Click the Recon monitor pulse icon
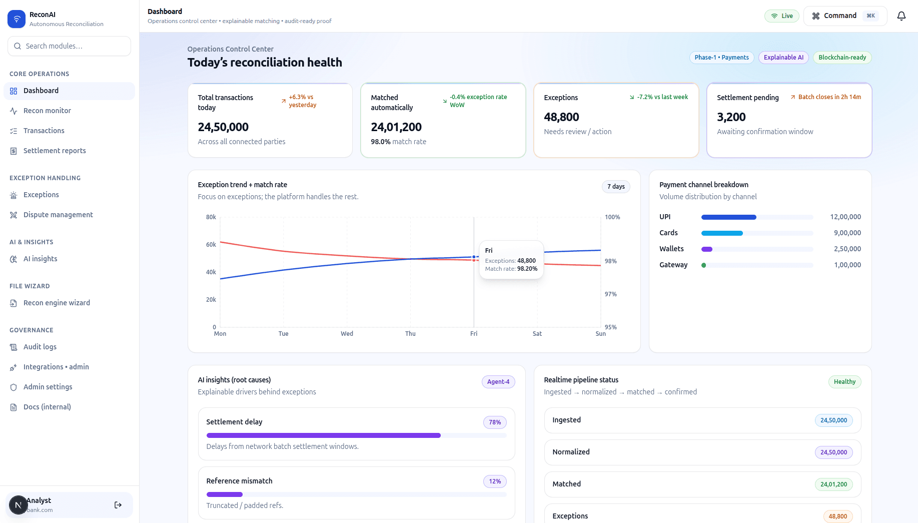The image size is (918, 523). tap(14, 111)
